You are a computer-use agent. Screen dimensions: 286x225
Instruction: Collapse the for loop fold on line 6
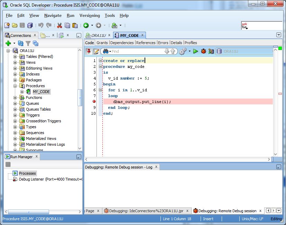point(100,90)
